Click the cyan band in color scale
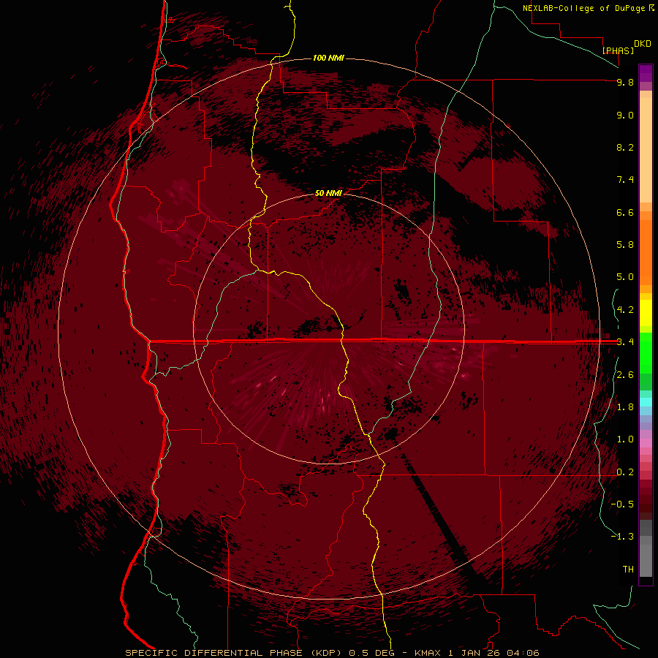The height and width of the screenshot is (658, 658). (x=646, y=401)
